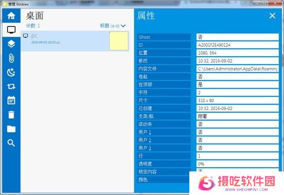Open sleeping notes via moon icon

[x=11, y=72]
